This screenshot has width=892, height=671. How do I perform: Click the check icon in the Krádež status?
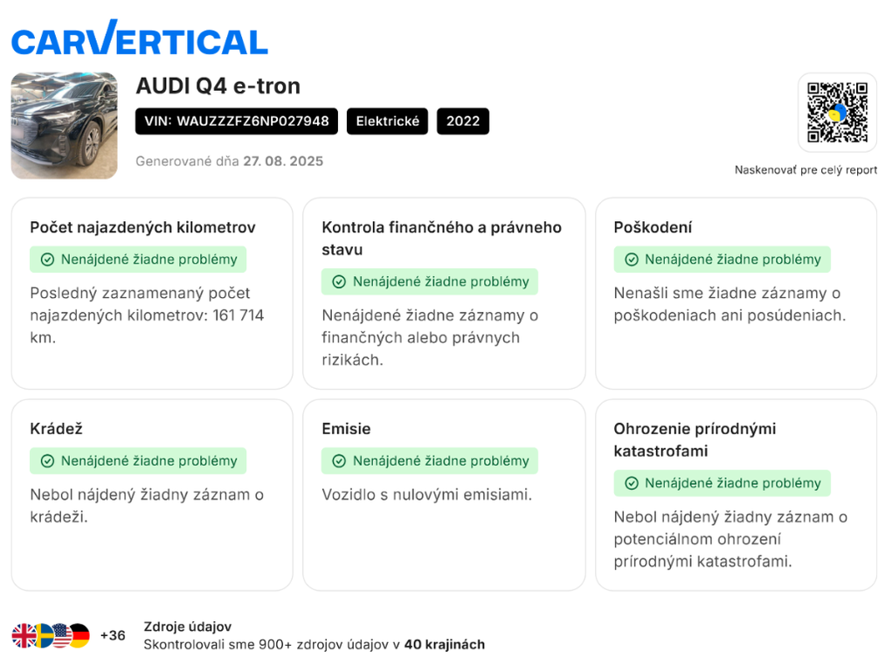48,461
